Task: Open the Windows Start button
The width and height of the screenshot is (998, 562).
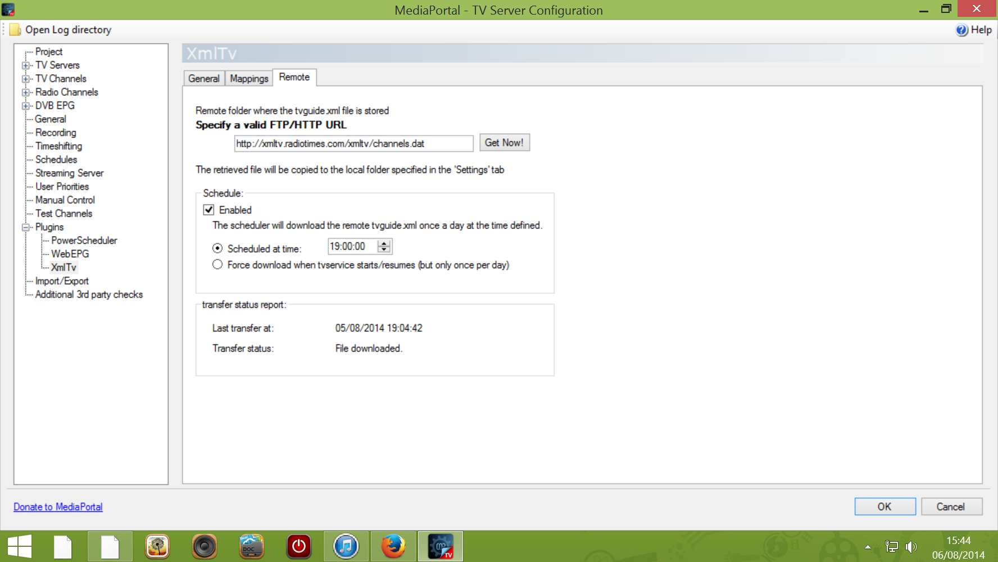Action: point(20,546)
